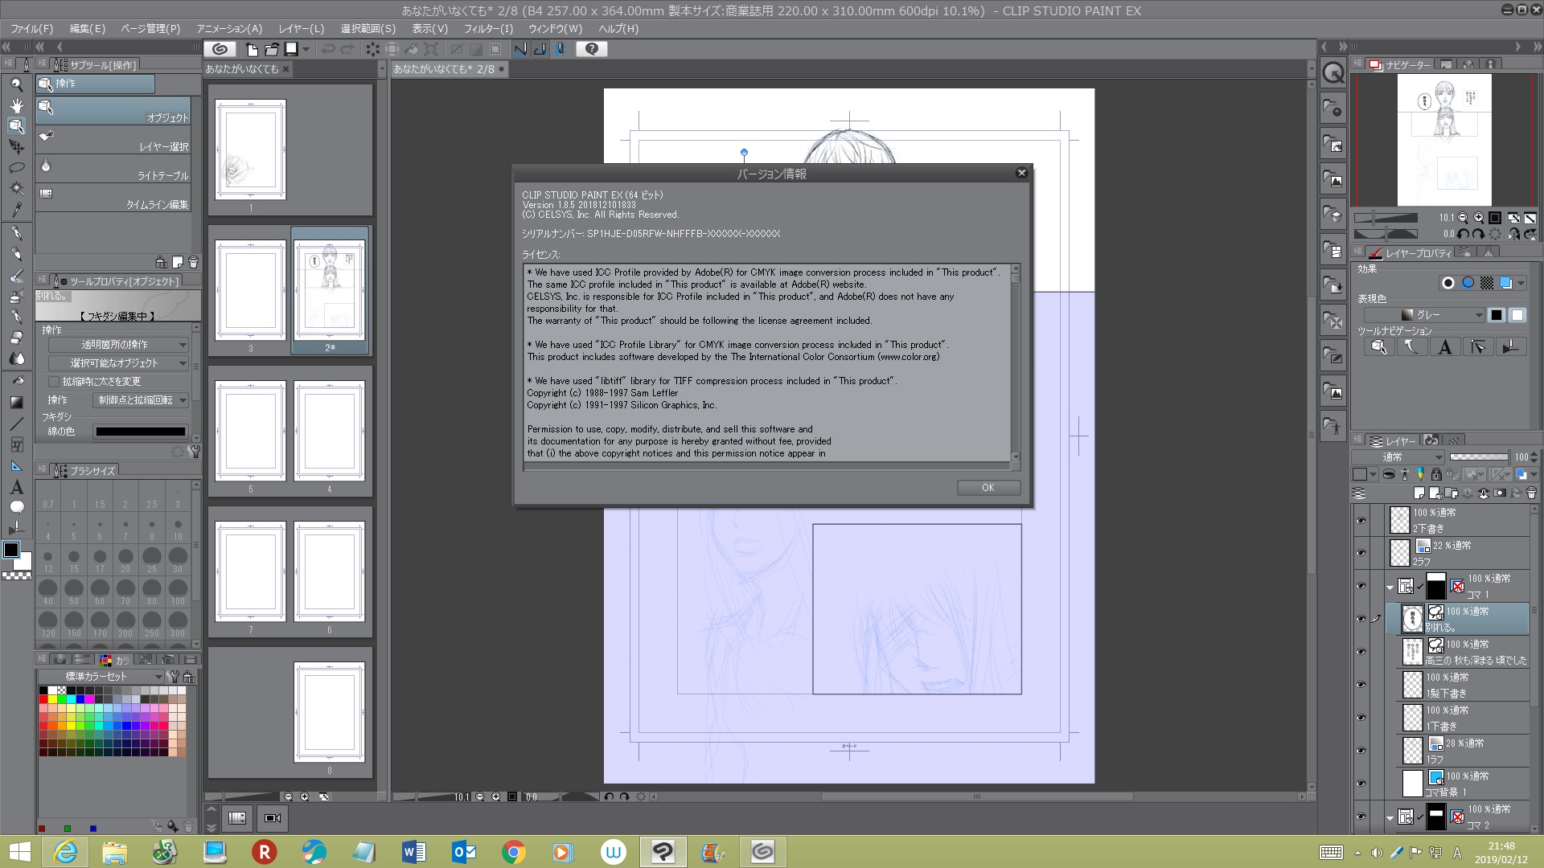The height and width of the screenshot is (868, 1544).
Task: Select the Eraser tool
Action: point(16,338)
